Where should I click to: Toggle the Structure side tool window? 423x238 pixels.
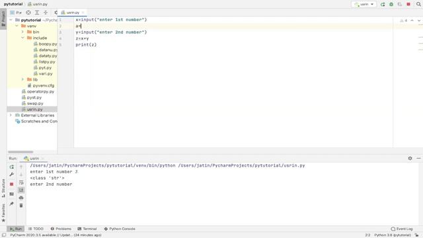(3, 188)
